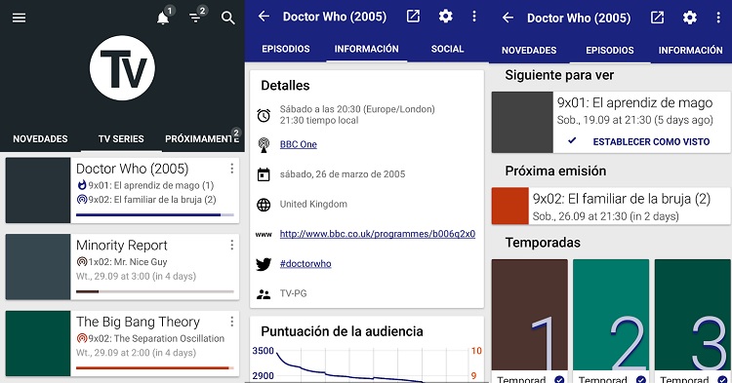This screenshot has width=732, height=383.
Task: Open settings gear in Episodios screen
Action: [x=690, y=18]
